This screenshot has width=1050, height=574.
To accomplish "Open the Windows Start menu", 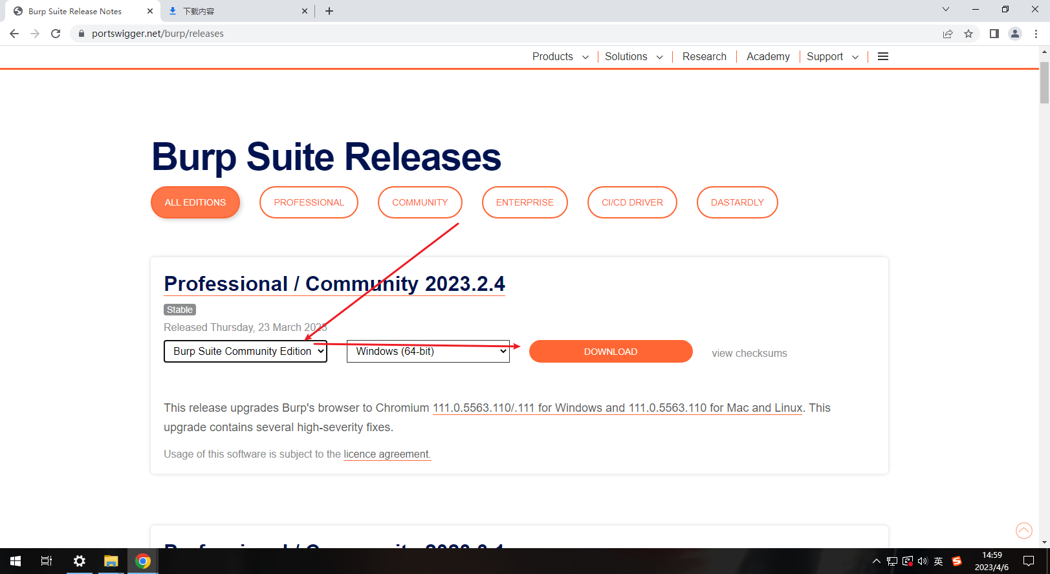I will coord(16,561).
